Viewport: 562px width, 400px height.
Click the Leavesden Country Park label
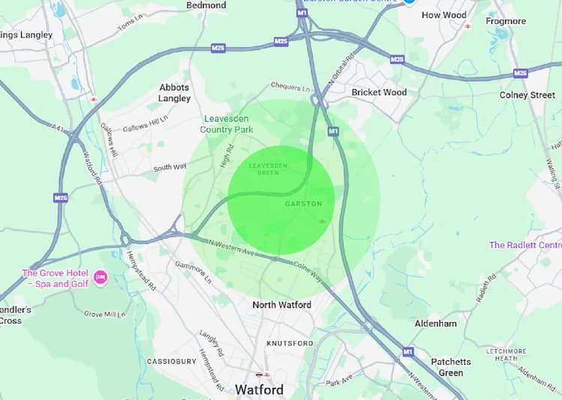(x=226, y=124)
